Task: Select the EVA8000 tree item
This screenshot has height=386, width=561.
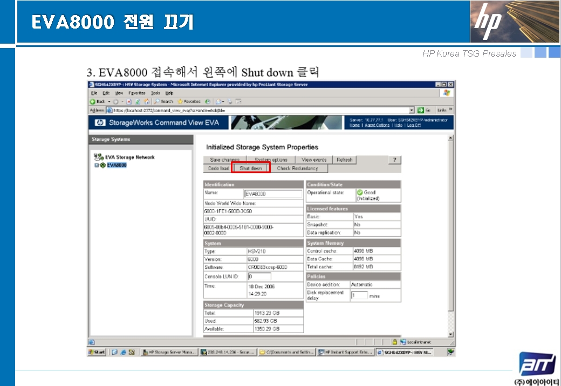Action: click(x=117, y=165)
